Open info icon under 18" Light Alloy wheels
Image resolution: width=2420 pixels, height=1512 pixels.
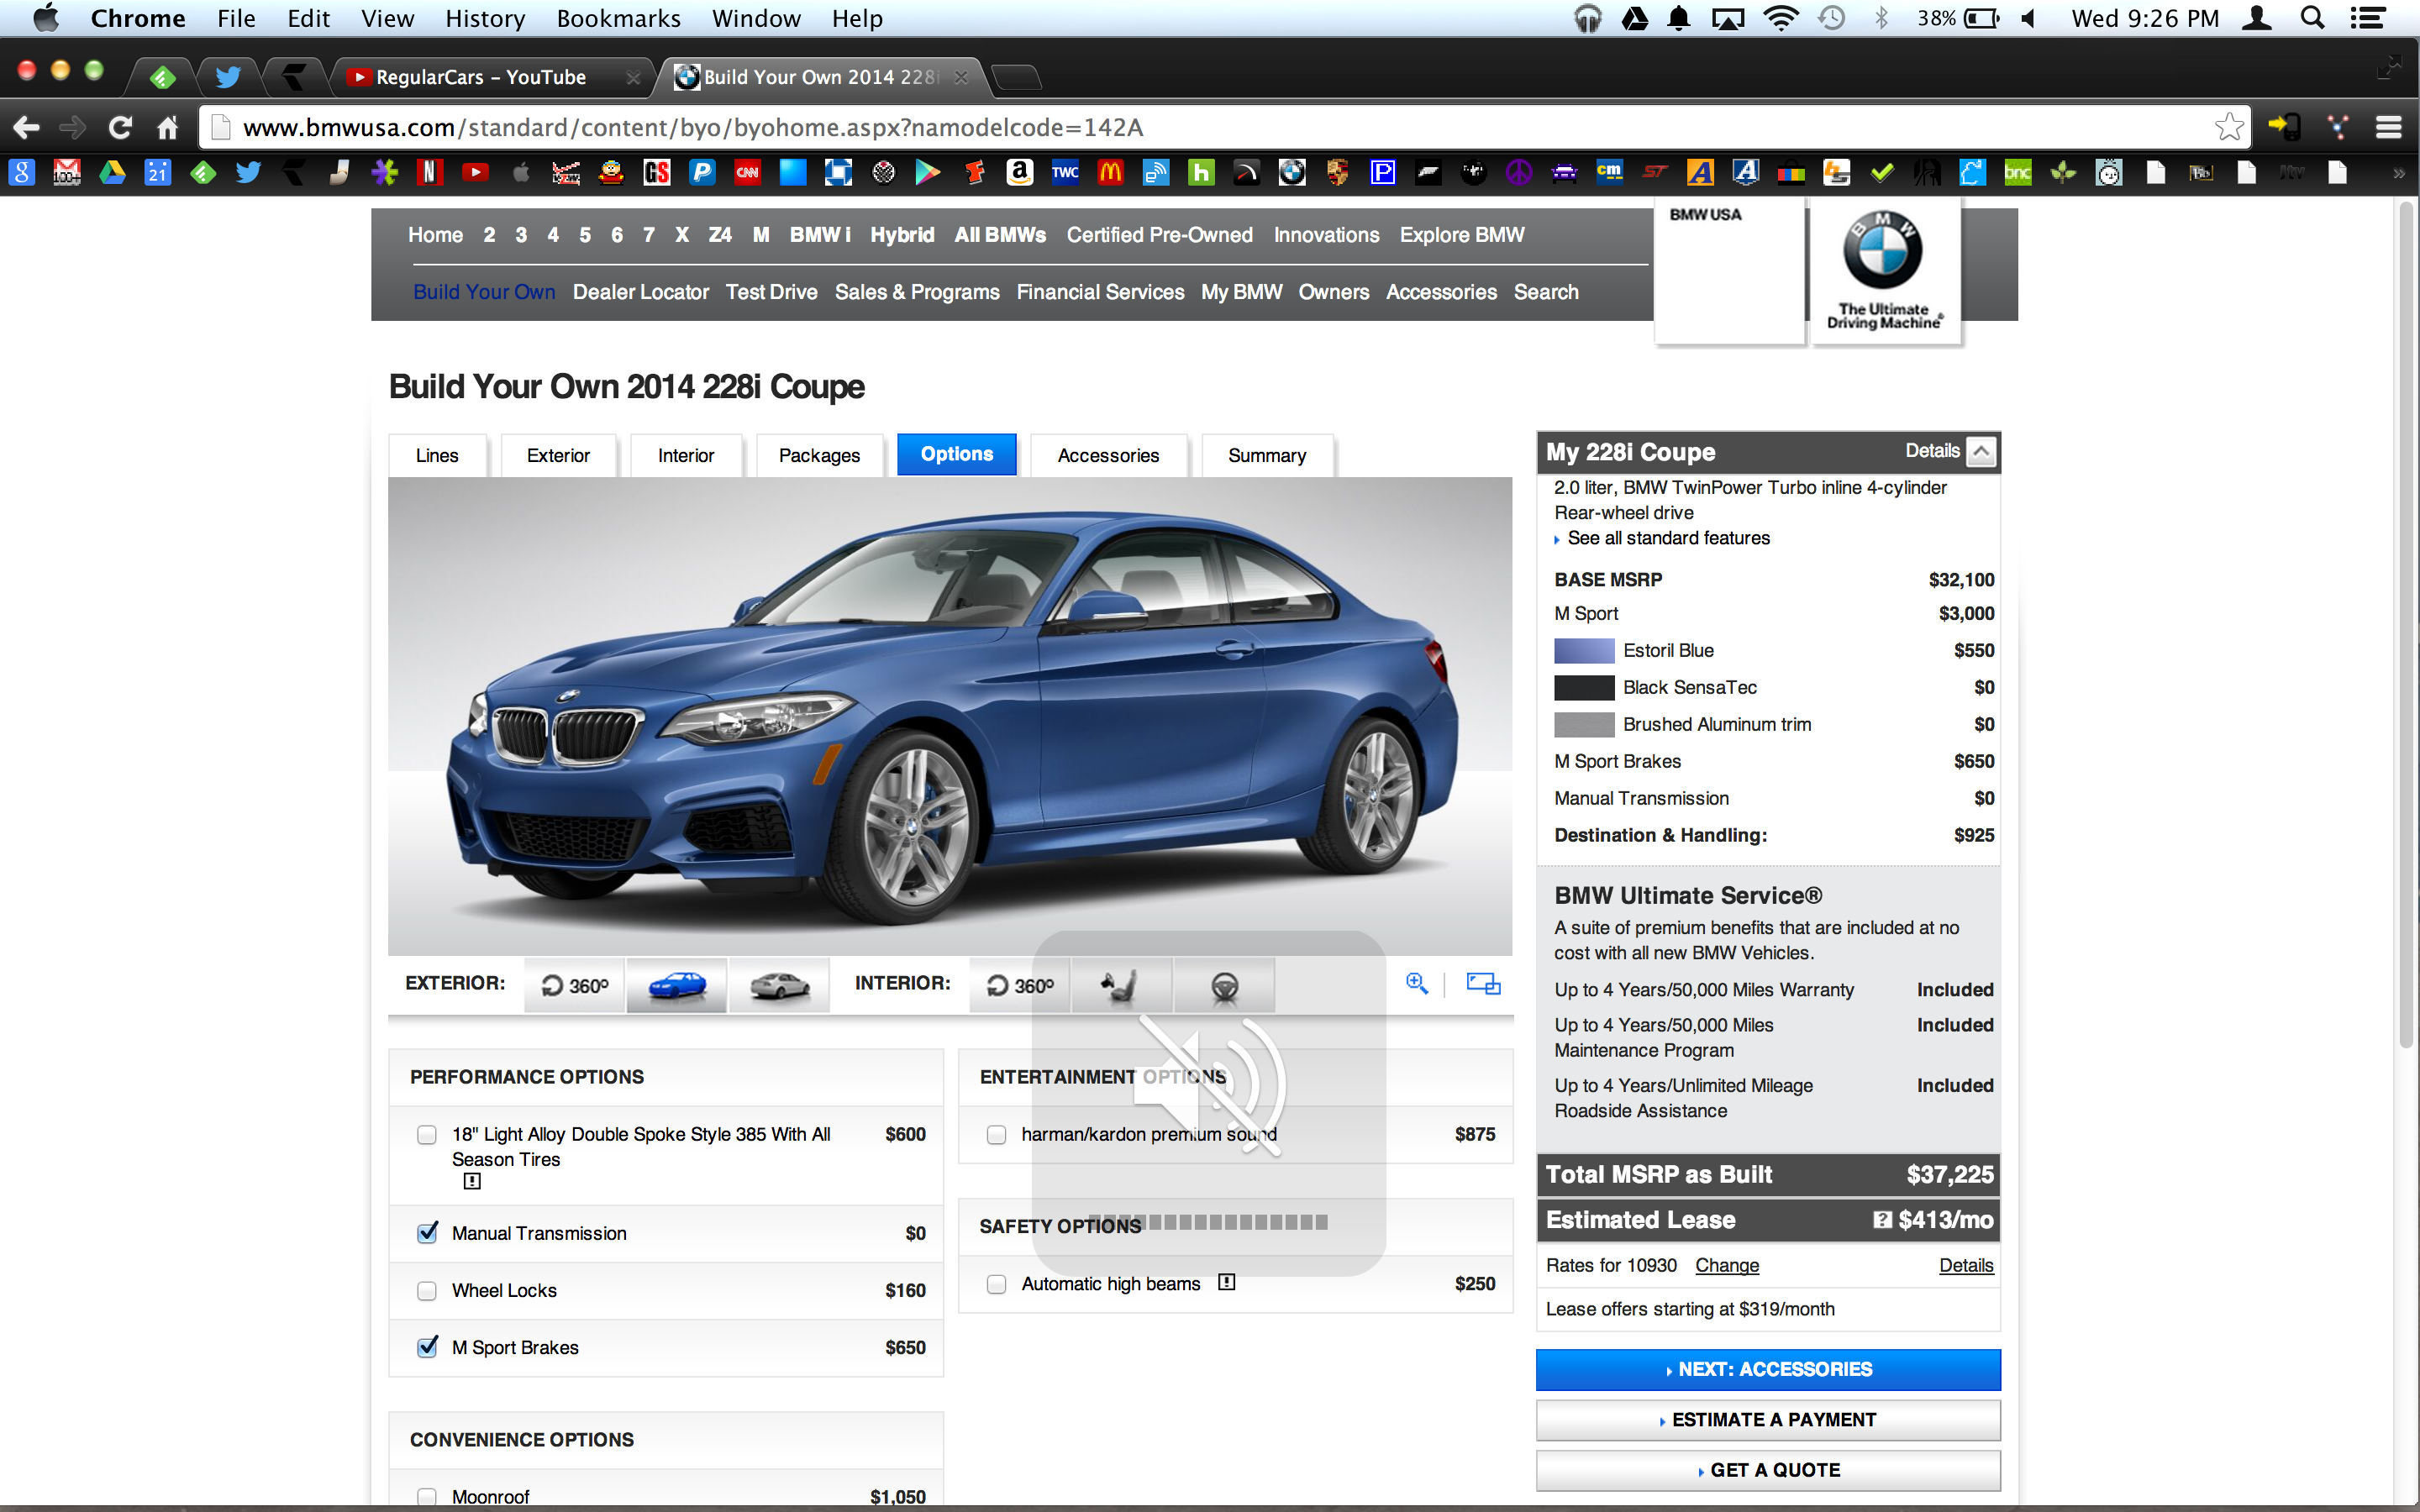point(472,1181)
